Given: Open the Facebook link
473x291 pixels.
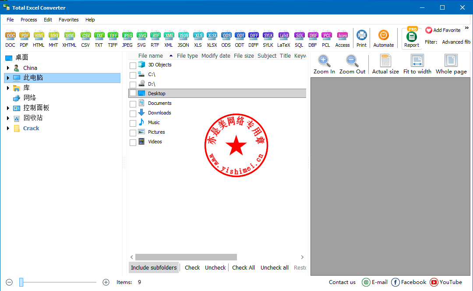Looking at the screenshot, I should point(409,282).
